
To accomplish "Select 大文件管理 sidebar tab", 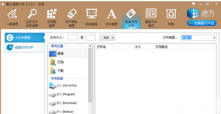I will click(x=25, y=38).
